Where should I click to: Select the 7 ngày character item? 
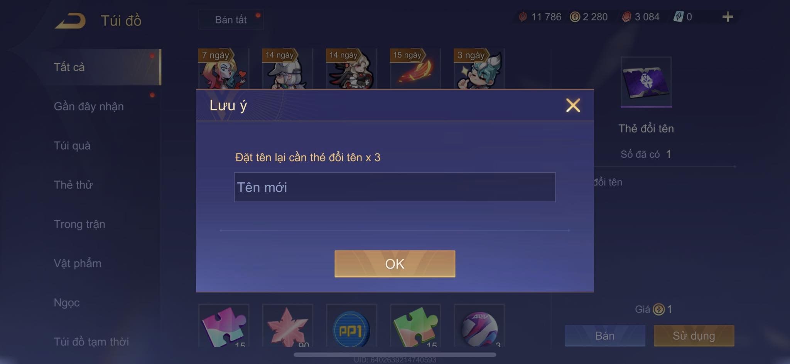point(223,69)
